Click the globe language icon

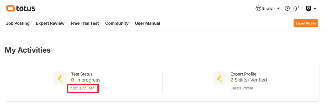coord(258,8)
